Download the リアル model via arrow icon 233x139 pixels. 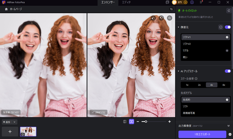pos(227,50)
